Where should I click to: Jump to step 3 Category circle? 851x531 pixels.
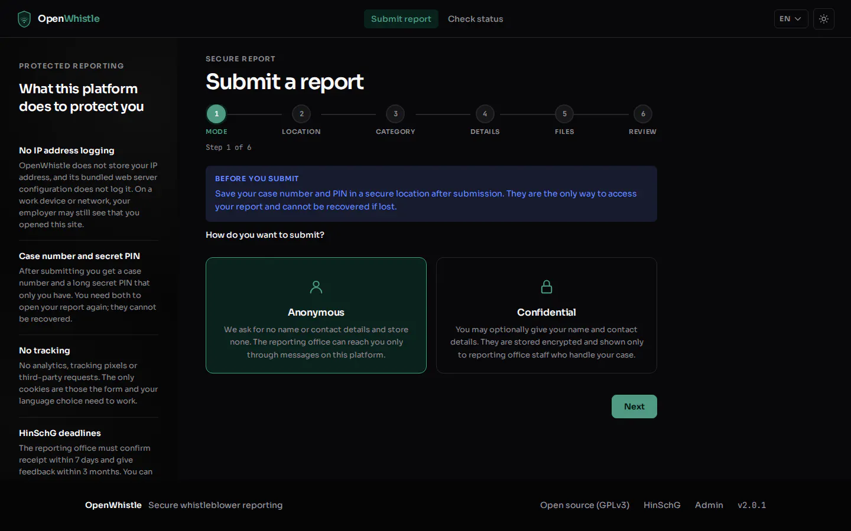point(395,114)
